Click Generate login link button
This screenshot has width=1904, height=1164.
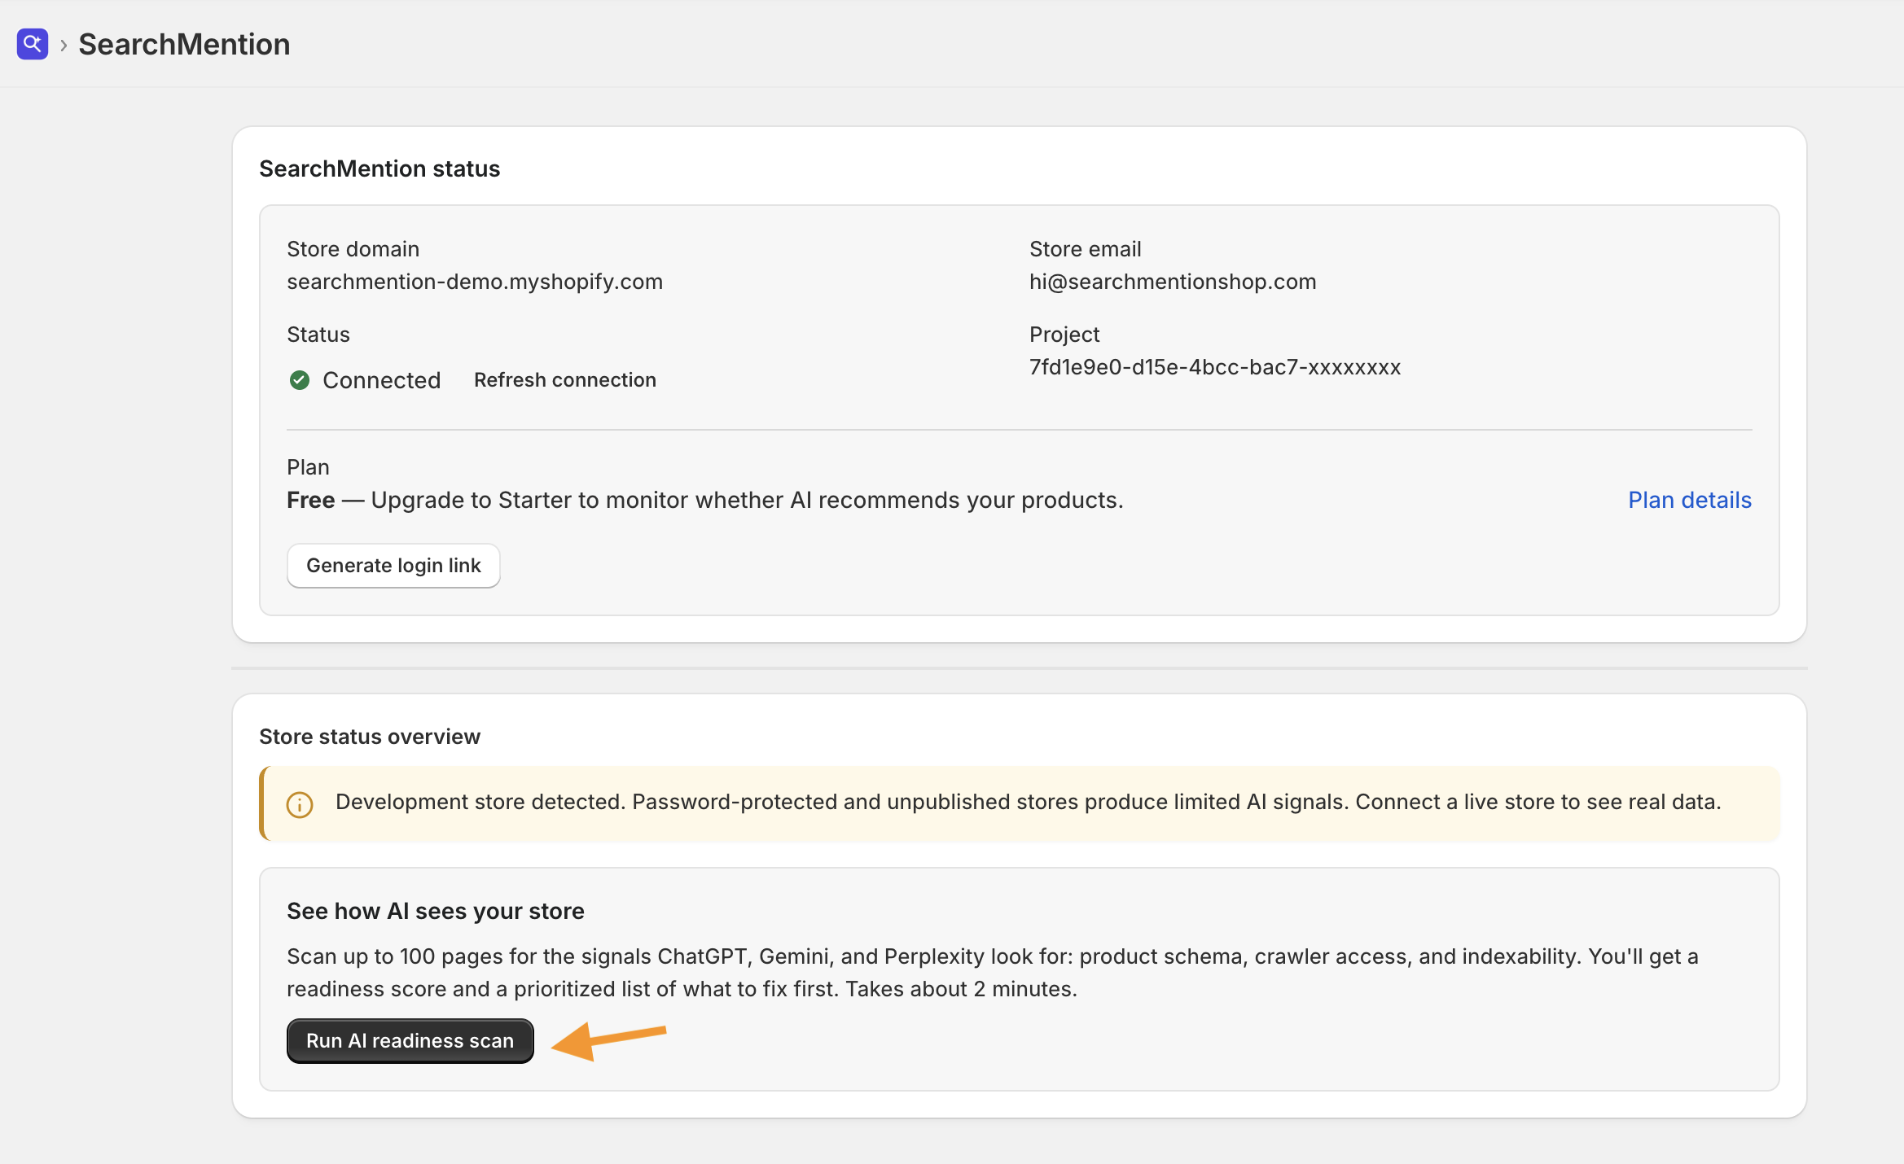(x=393, y=566)
